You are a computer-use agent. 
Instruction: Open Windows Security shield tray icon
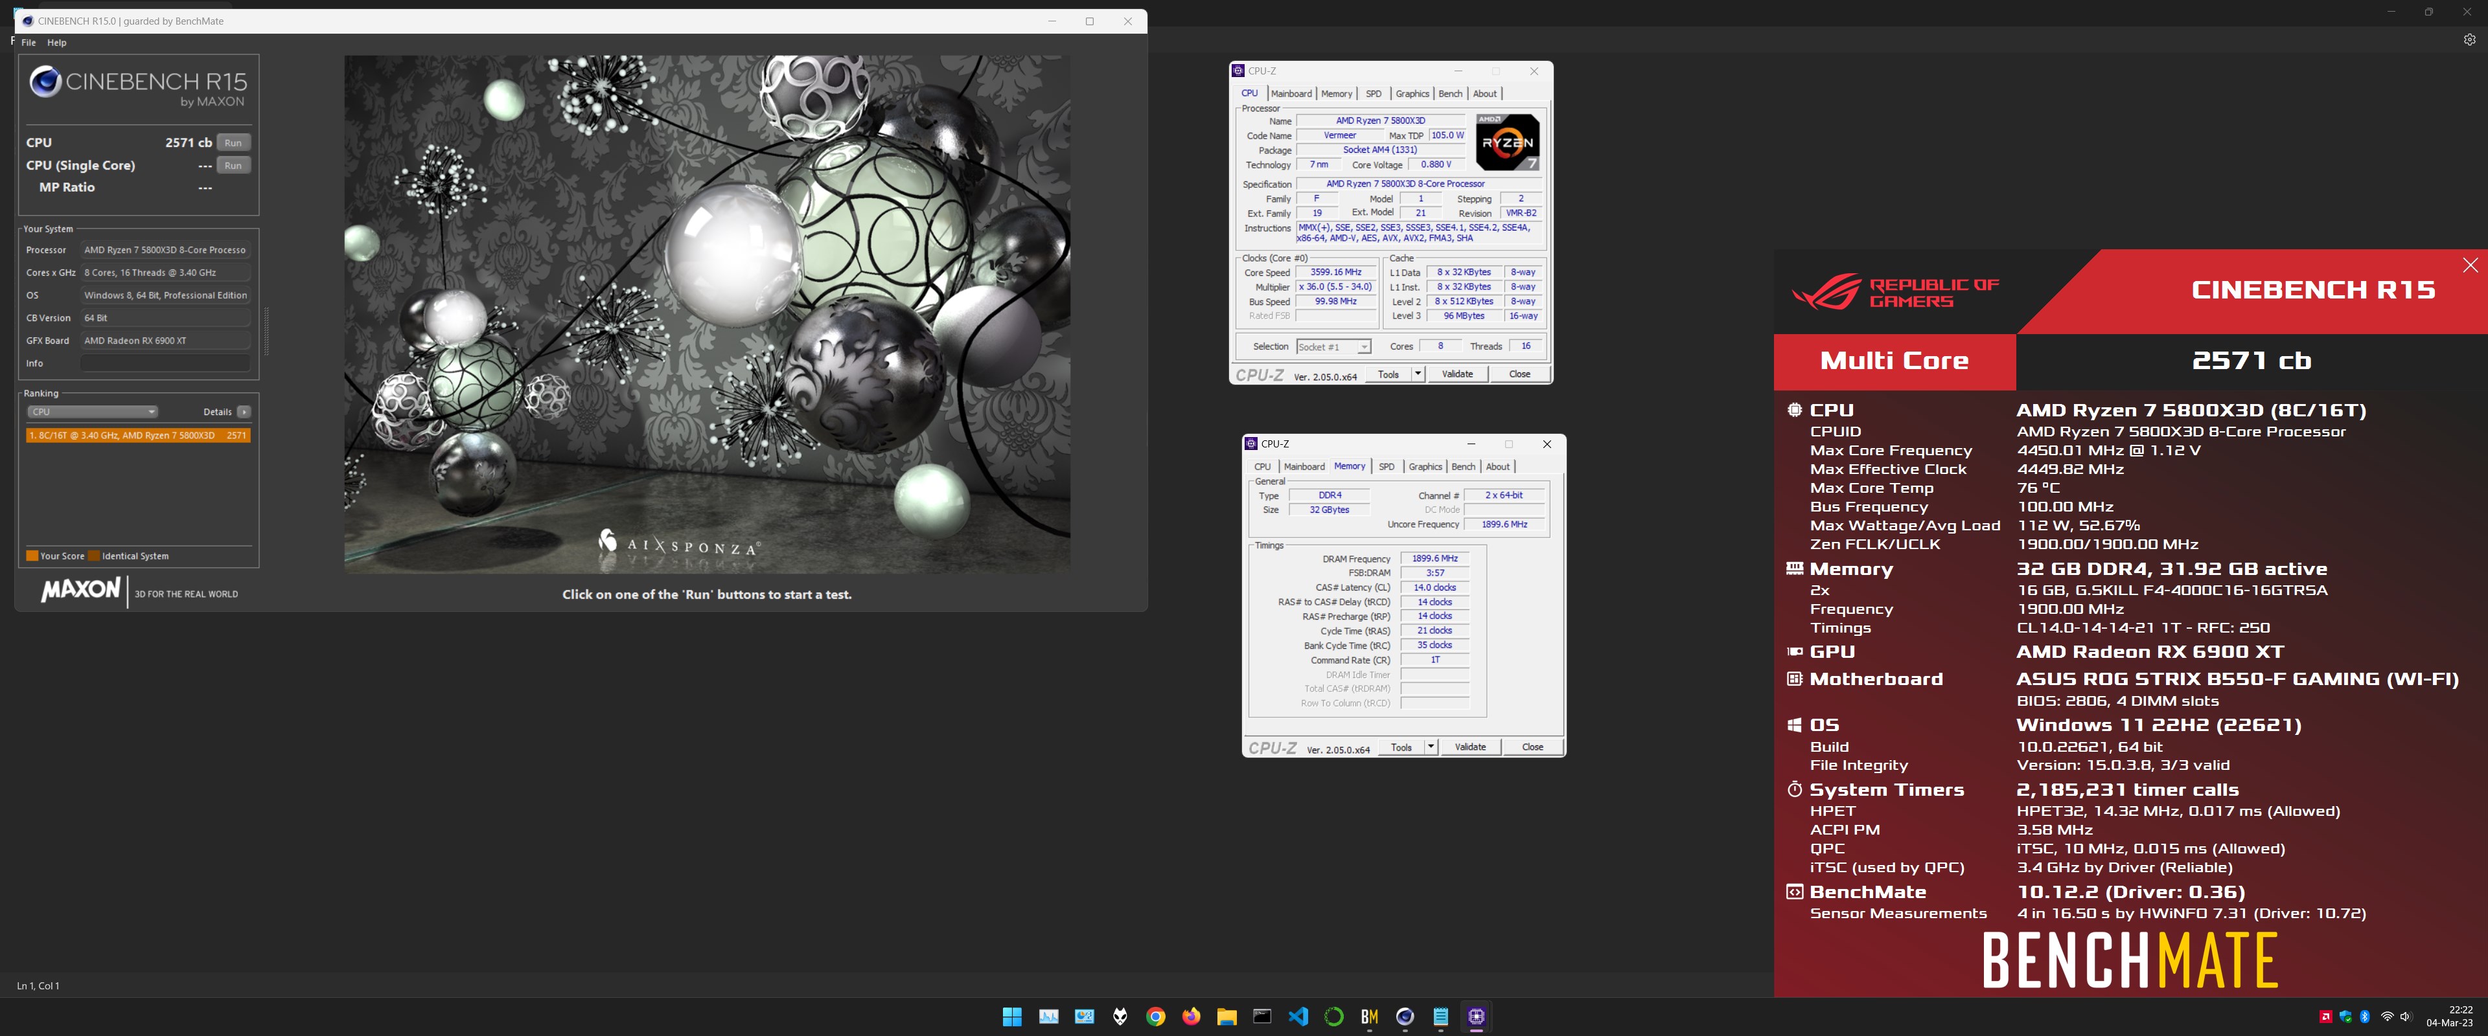pos(2345,1016)
